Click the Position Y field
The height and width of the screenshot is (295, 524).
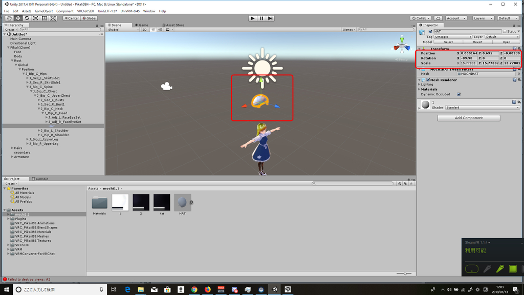coord(490,53)
